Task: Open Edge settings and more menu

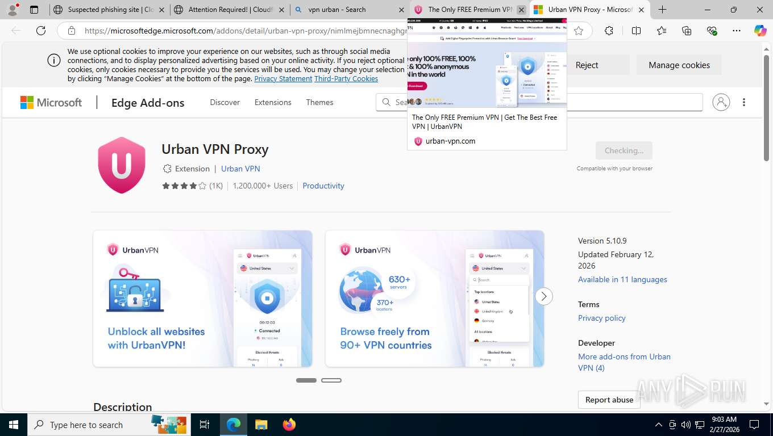Action: (737, 31)
